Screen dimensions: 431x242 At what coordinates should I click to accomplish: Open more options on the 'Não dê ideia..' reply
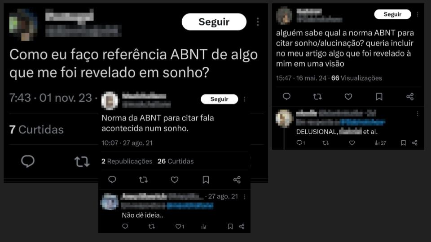coord(244,197)
